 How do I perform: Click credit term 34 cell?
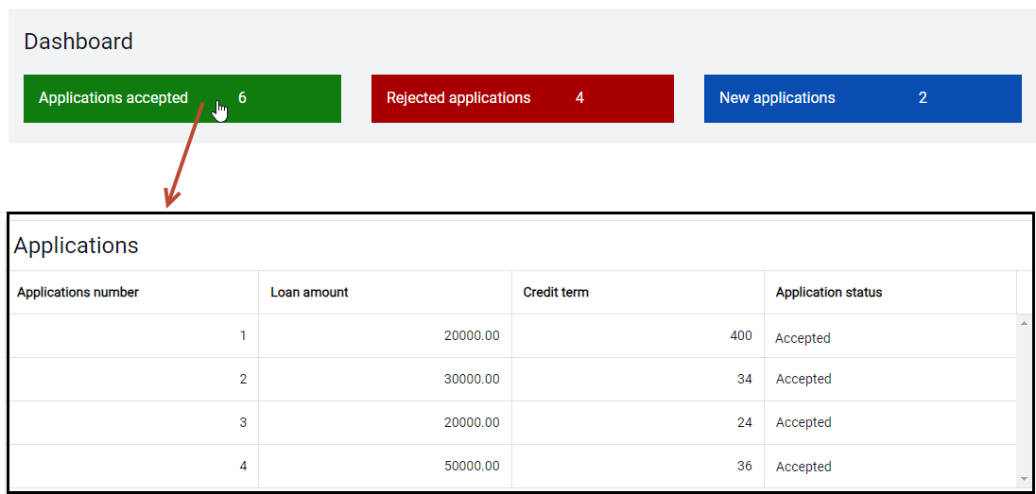638,379
